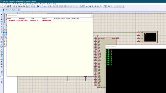This screenshot has width=166, height=93.
Task: Click the Zoom to Area icon
Action: [x=101, y=6]
